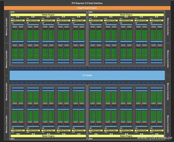Click the PCI Express 3.0 Host Interface bar
Screen dimensions: 174x142
[x=87, y=3]
